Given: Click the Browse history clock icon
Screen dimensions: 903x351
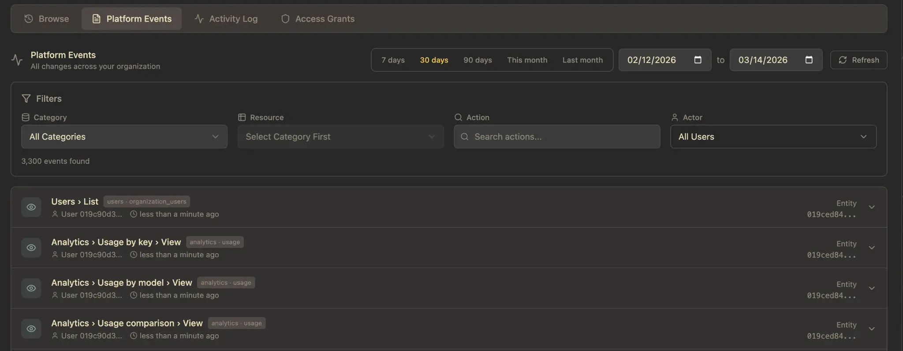Looking at the screenshot, I should click(x=29, y=18).
